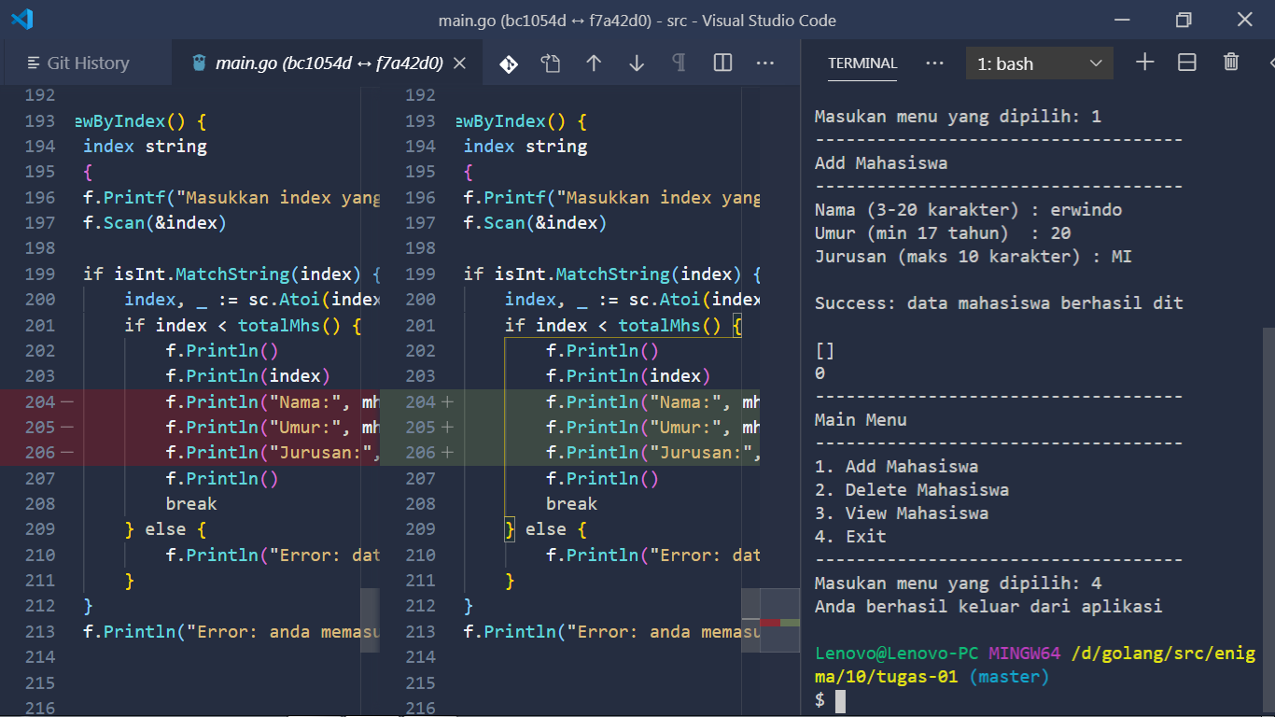Toggle whitespace display with the pilcrow icon
1275x717 pixels.
(x=680, y=63)
